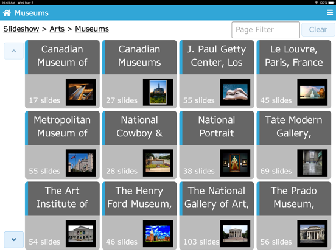The image size is (336, 252).
Task: Open the Slideshow breadcrumb link
Action: [x=21, y=29]
